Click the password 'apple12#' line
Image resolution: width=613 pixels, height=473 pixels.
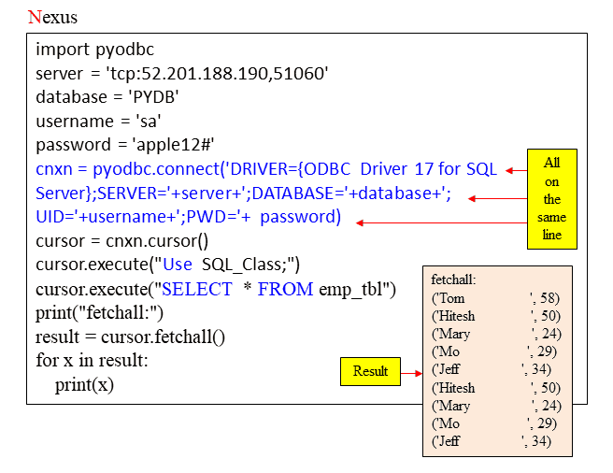[125, 144]
